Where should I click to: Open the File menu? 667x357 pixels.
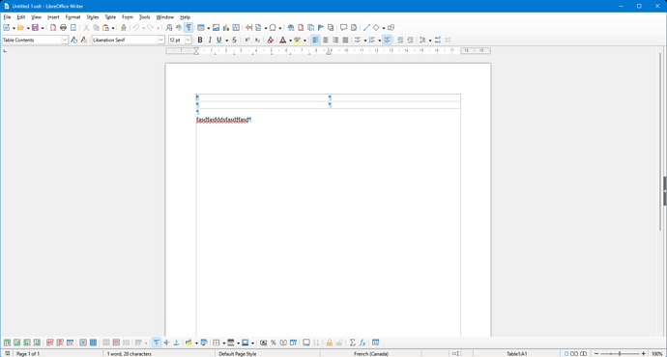[x=7, y=17]
